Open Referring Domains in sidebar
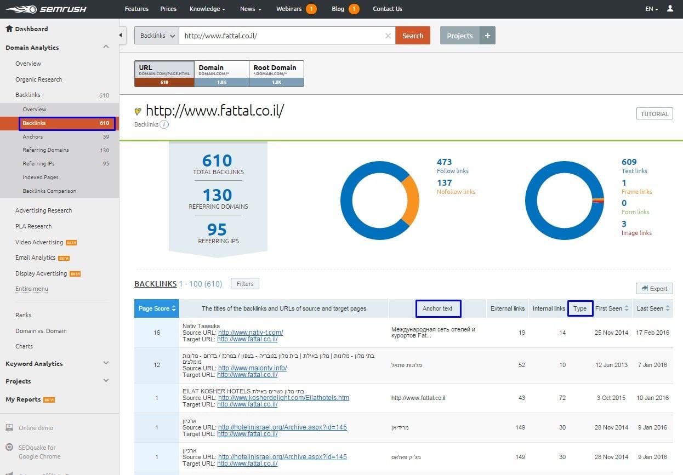 pos(46,150)
